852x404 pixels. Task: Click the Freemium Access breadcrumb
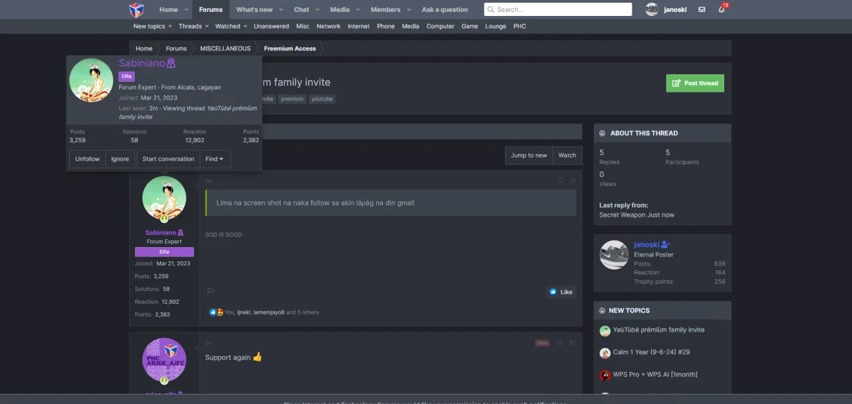(x=290, y=49)
